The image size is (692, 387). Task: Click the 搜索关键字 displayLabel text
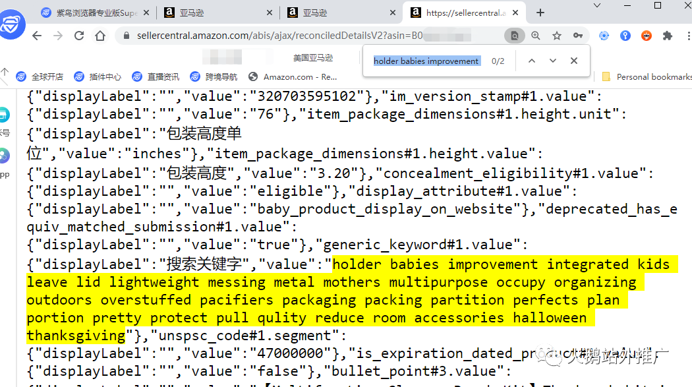coord(204,264)
